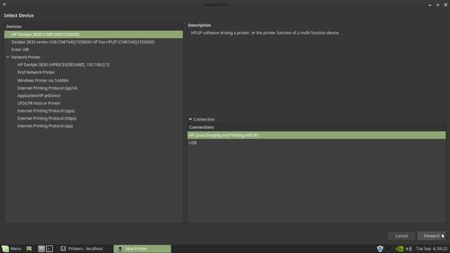Open the Mint Menu launcher

click(x=12, y=249)
